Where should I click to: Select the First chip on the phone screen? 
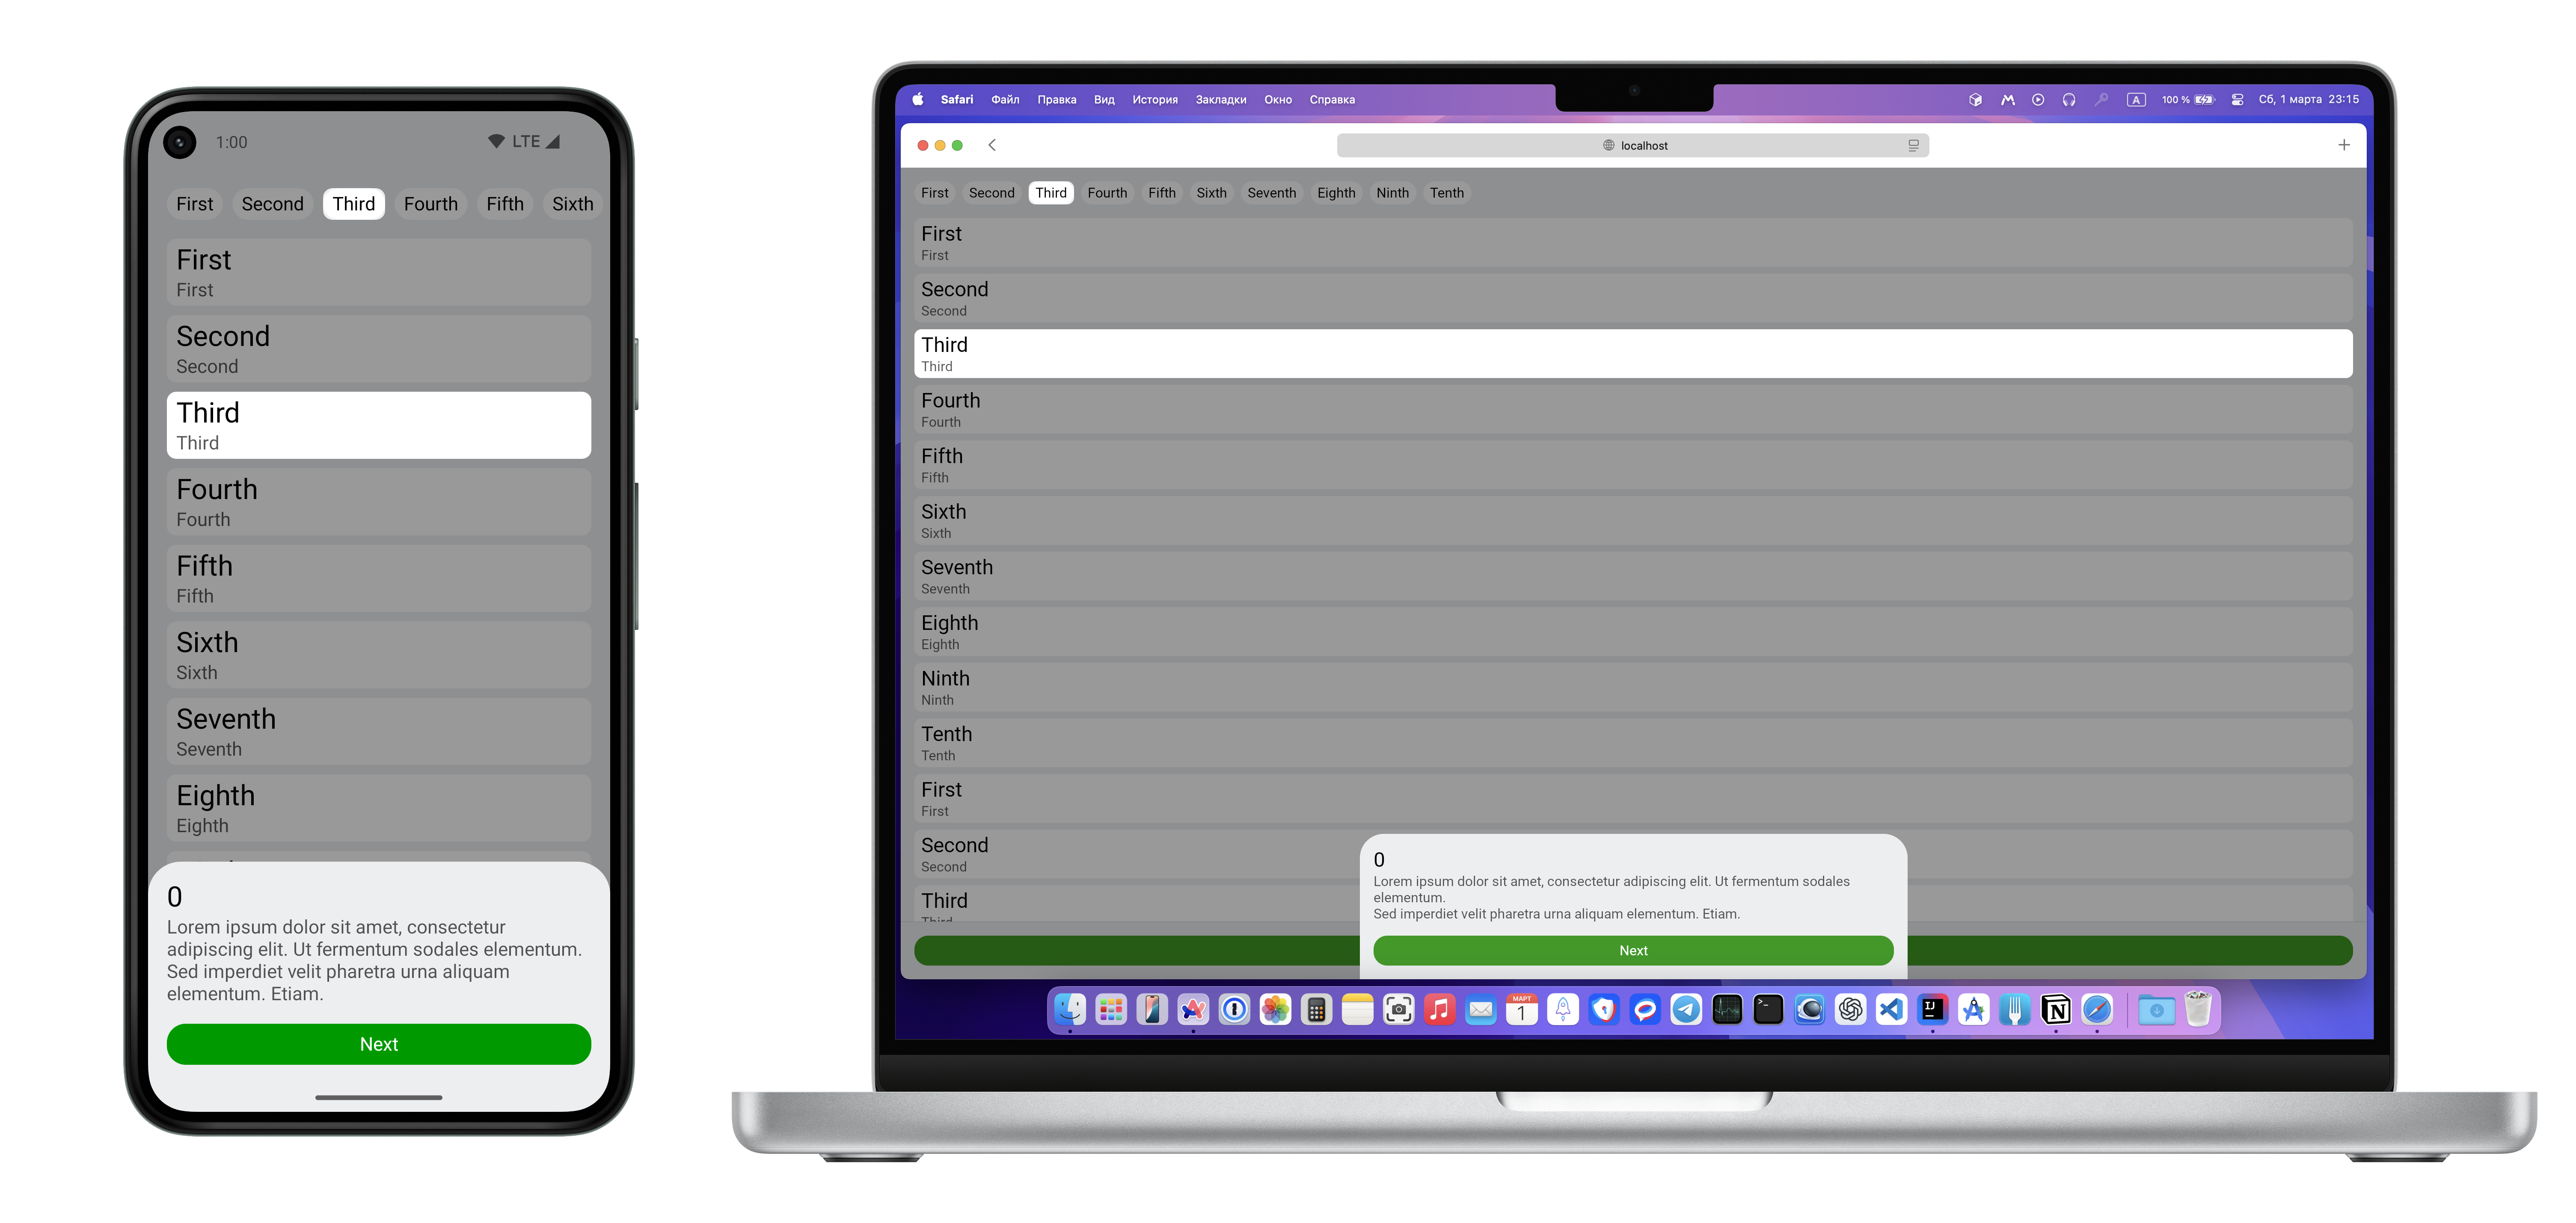195,204
